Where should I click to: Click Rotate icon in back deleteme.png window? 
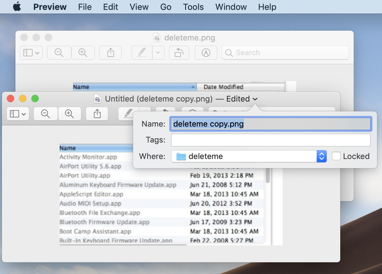click(179, 53)
